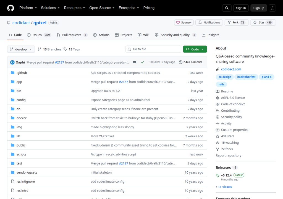This screenshot has height=199, width=283.
Task: Switch to Security and quality tab
Action: click(175, 35)
